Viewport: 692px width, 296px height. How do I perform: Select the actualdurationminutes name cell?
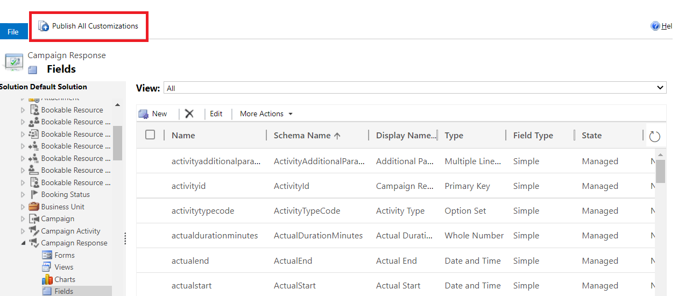pyautogui.click(x=215, y=235)
